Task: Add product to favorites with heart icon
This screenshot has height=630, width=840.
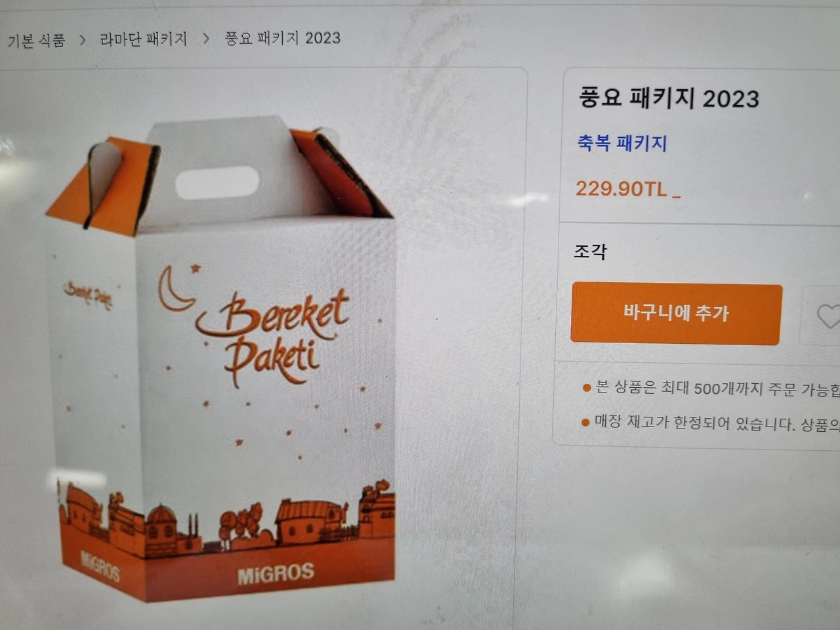Action: [x=827, y=316]
